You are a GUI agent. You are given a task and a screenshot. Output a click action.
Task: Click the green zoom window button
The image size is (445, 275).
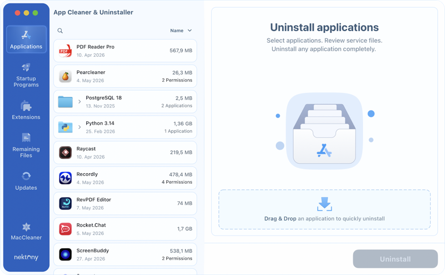(35, 13)
